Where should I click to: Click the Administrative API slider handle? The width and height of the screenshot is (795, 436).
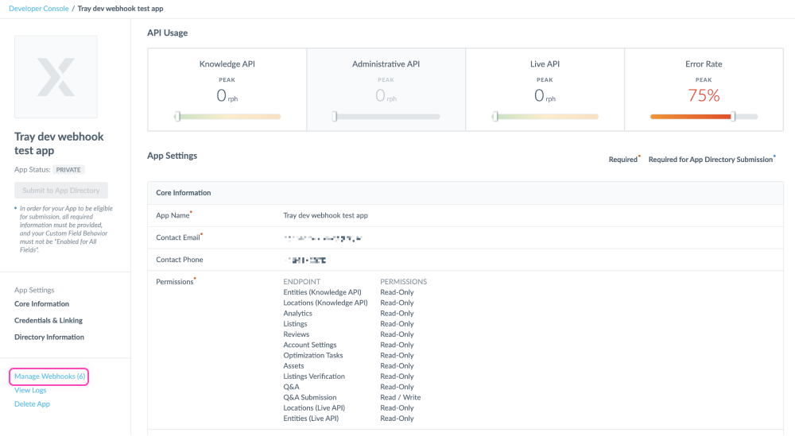coord(335,117)
